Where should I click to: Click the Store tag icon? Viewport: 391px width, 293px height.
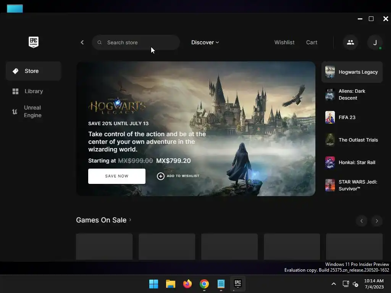tap(15, 71)
